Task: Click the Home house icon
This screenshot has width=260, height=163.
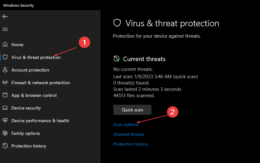Action: coord(5,44)
